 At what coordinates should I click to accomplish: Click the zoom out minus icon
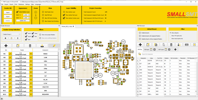point(36,18)
